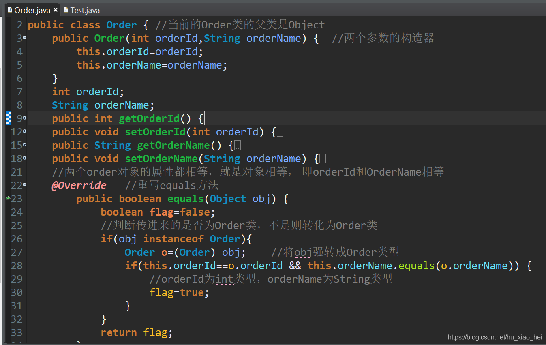Expand the folded getOrderId method at line 9
The image size is (546, 345).
[25, 118]
